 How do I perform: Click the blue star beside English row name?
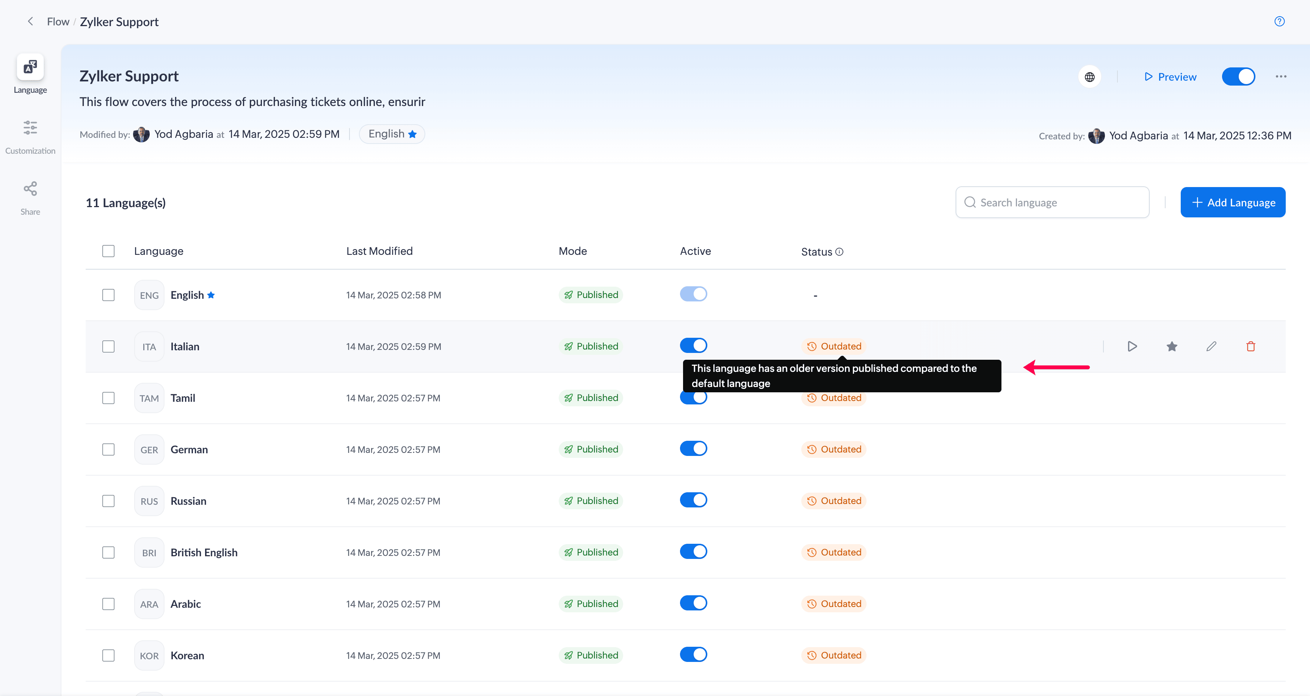tap(211, 295)
